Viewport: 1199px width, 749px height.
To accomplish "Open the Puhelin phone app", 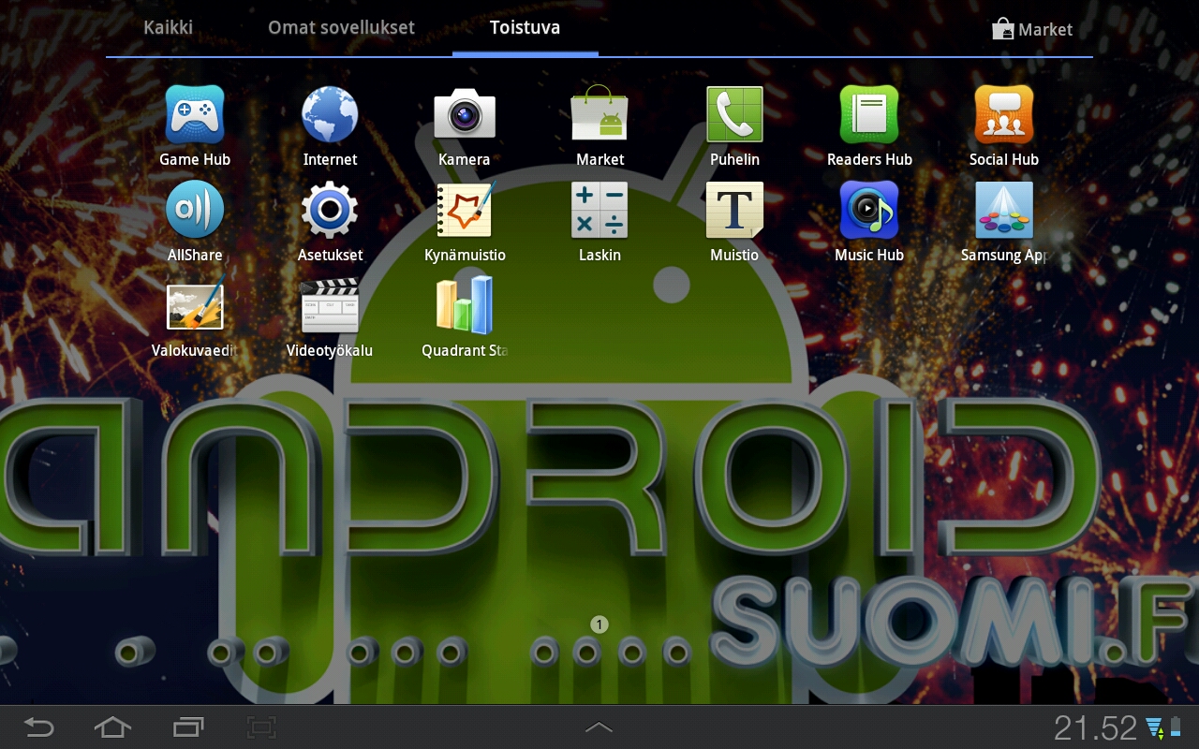I will coord(734,115).
